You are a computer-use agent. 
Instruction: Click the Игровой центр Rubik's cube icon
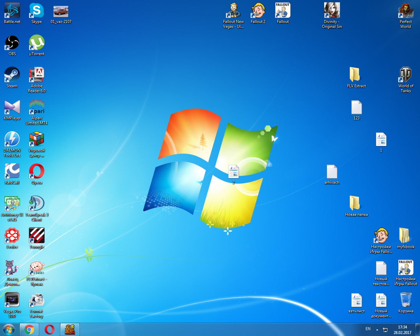point(37,145)
